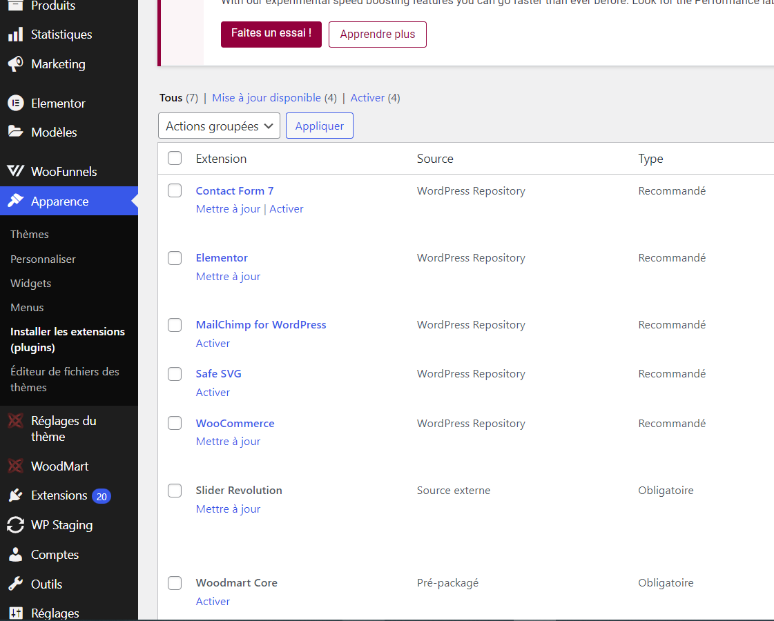774x621 pixels.
Task: Click the Extensions plug icon
Action: [x=15, y=495]
